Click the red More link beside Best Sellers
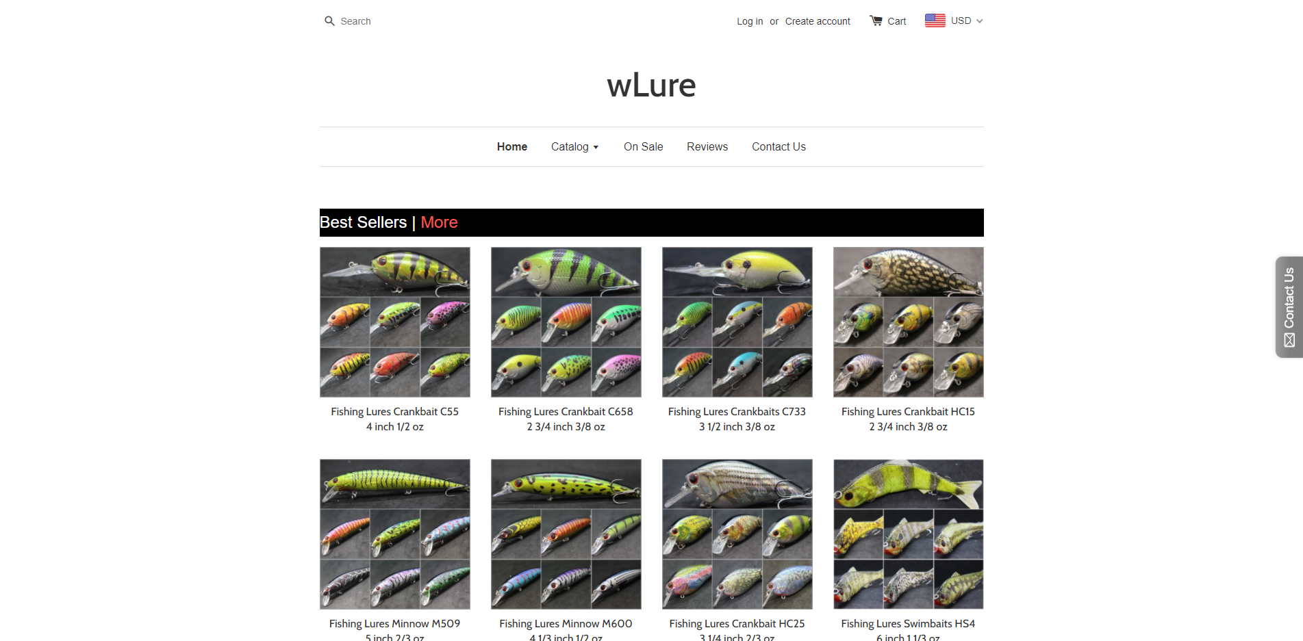This screenshot has height=641, width=1303. point(439,222)
